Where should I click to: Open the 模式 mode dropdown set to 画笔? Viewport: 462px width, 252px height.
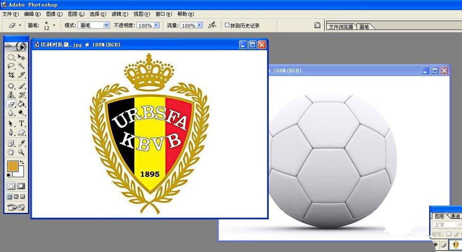[x=94, y=25]
